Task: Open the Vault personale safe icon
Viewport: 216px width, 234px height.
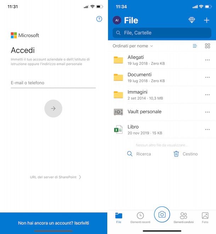Action: 118,112
